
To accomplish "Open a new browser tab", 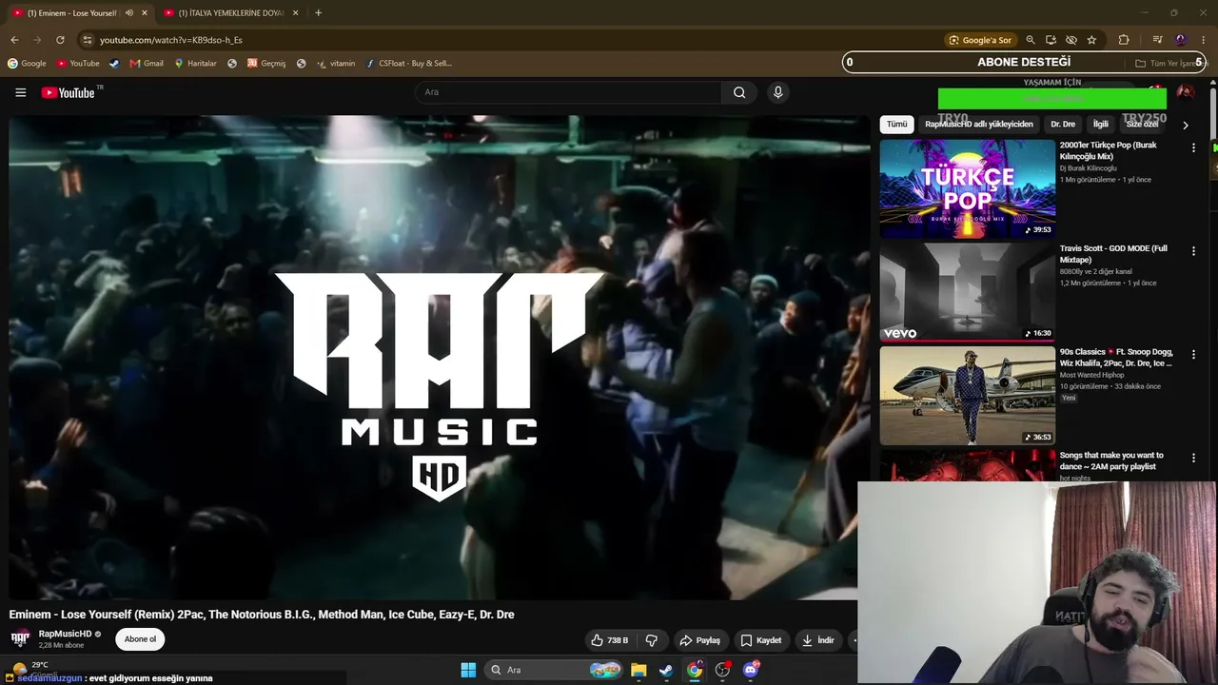I will point(318,13).
